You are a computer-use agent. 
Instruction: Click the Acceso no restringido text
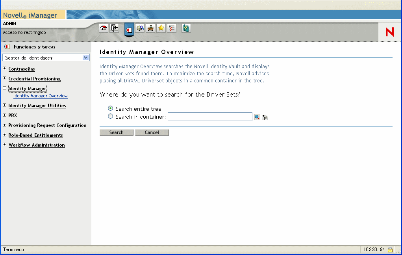pyautogui.click(x=24, y=32)
